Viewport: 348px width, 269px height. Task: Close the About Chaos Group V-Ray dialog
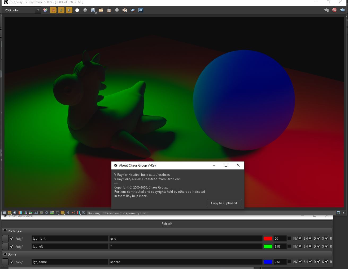238,165
